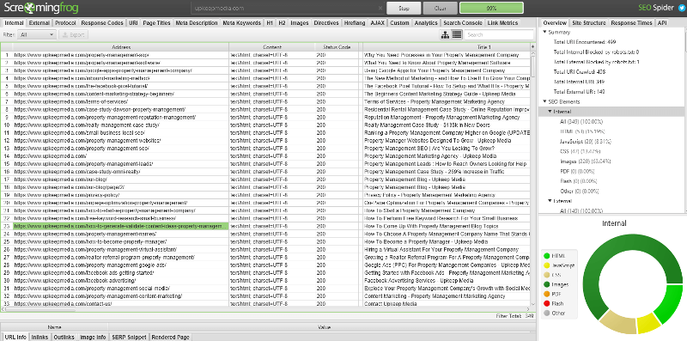Click the Clear button

pos(440,8)
